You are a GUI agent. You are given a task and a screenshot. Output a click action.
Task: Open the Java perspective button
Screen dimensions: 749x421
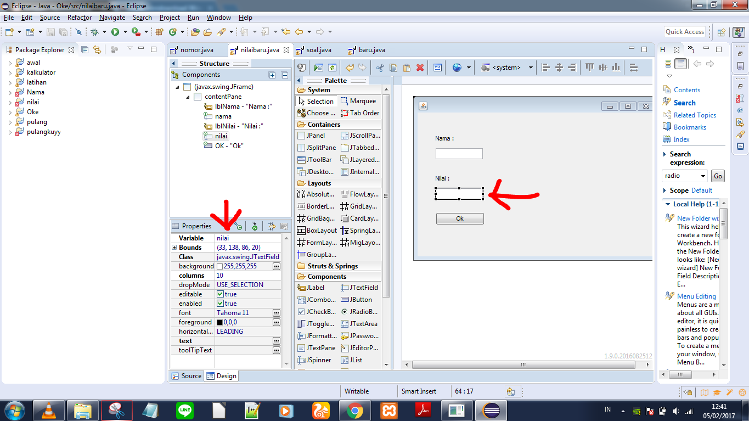tap(738, 32)
